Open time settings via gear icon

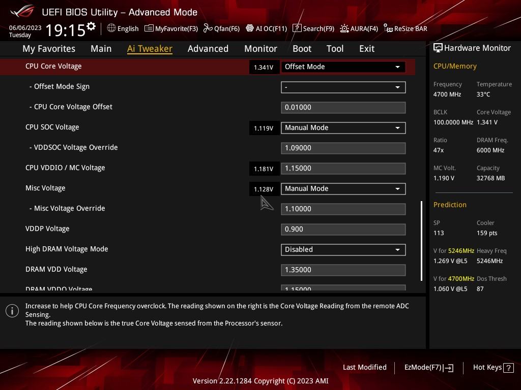(91, 26)
